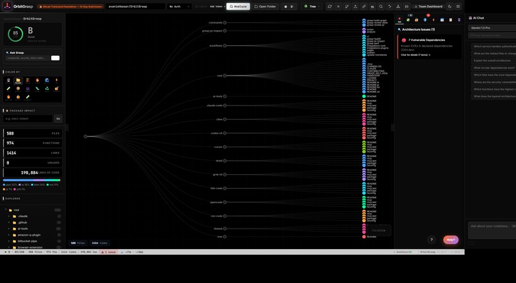Open the lightning bolt tab in issues panel

tap(433, 20)
